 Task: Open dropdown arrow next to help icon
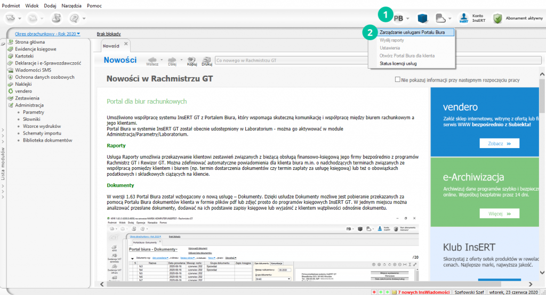pos(84,18)
